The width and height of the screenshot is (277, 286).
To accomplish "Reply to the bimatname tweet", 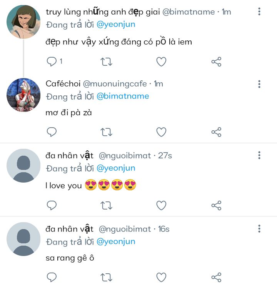I will [52, 62].
